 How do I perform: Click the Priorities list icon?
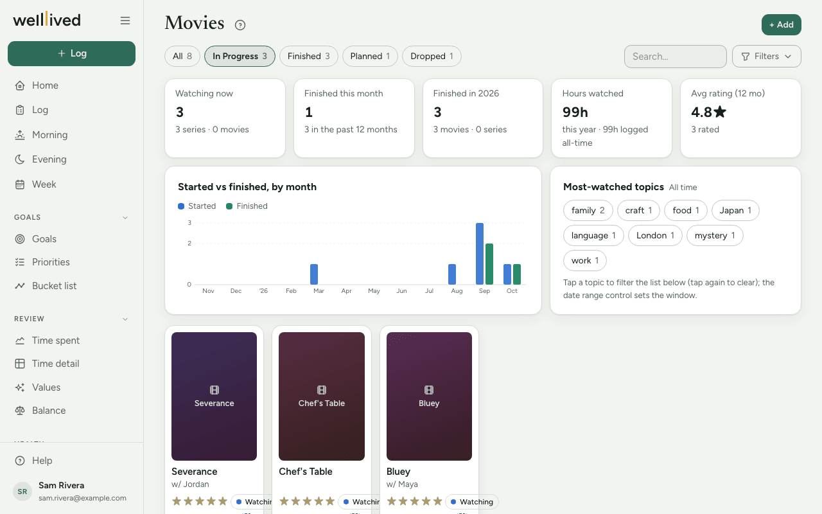point(20,262)
